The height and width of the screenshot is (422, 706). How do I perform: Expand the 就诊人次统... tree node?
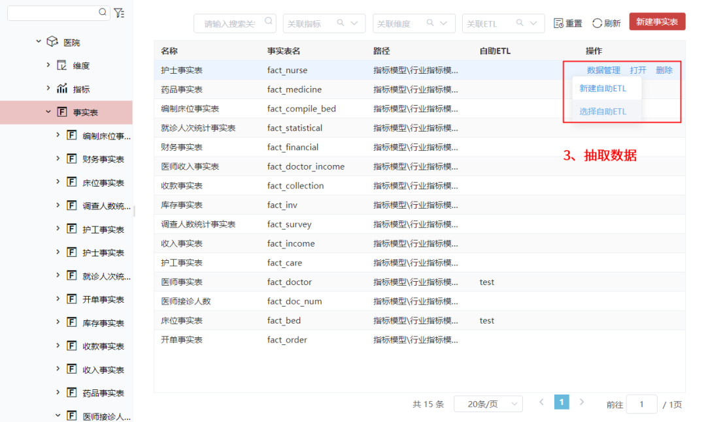point(58,275)
